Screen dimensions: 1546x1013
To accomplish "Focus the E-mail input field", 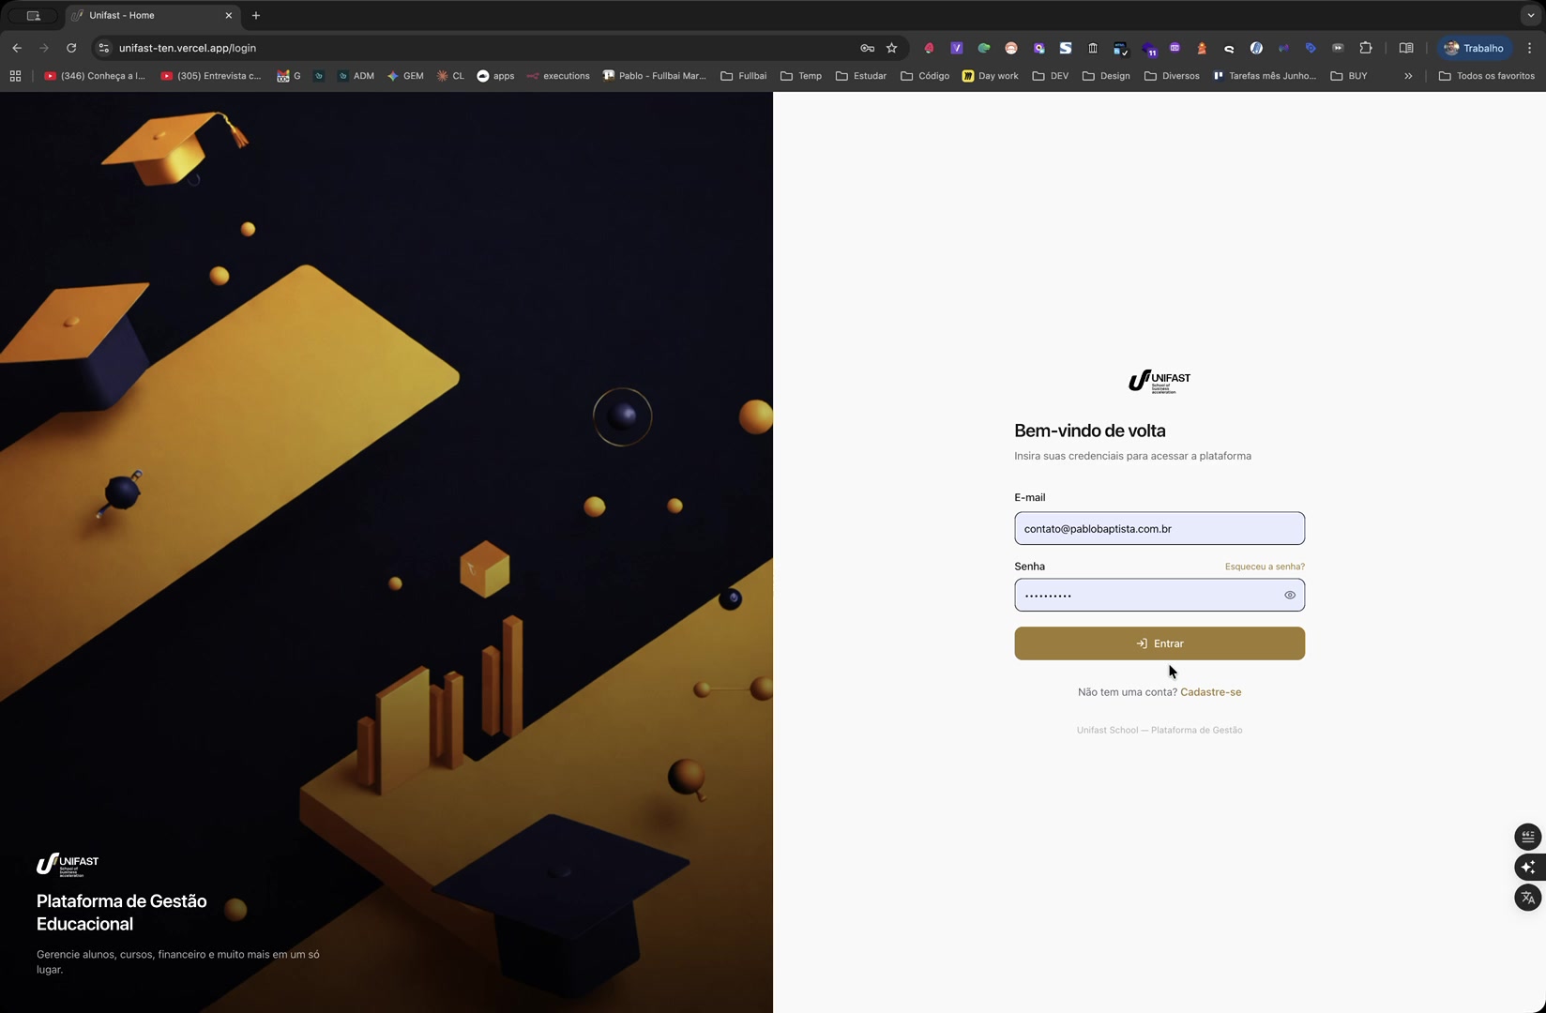I will tap(1159, 529).
